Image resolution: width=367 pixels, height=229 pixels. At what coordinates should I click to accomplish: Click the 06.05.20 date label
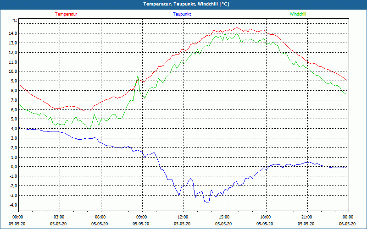tap(347, 224)
